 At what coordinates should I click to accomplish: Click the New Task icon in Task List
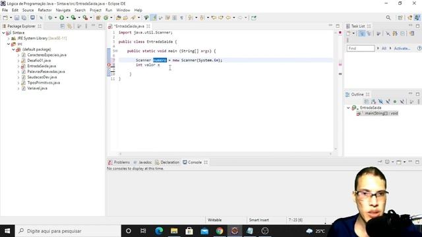[348, 34]
